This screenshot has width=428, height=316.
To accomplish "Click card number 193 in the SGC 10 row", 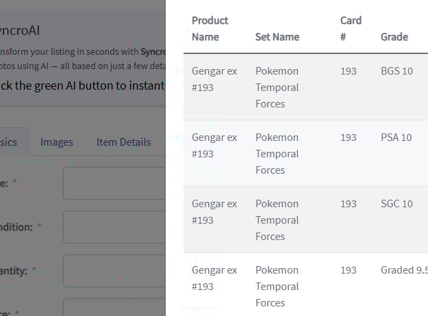I will (x=349, y=204).
